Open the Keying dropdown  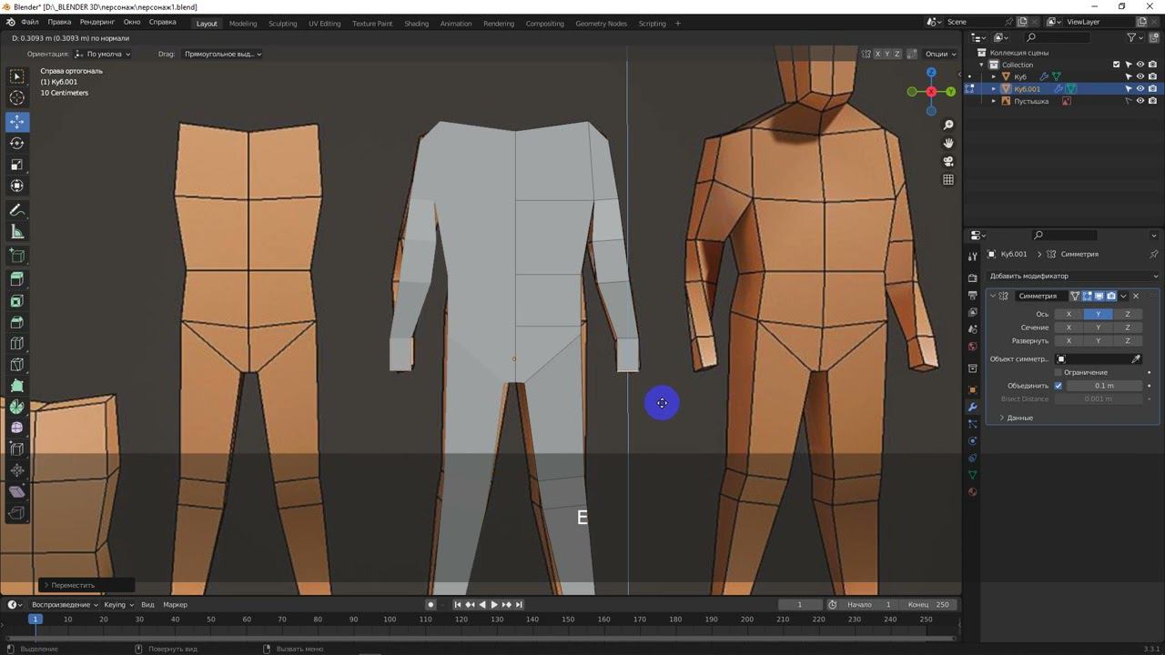point(118,605)
